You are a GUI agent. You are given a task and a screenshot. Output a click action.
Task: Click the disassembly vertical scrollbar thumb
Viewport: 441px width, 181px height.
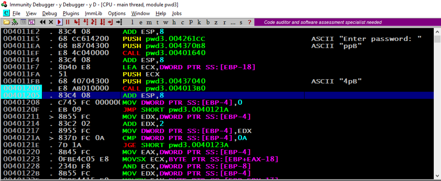click(x=437, y=39)
